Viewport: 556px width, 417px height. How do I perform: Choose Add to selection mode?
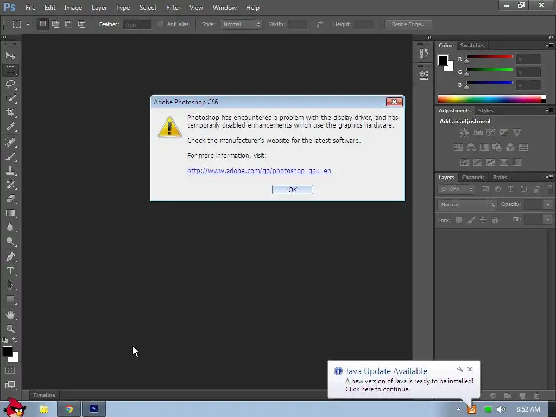click(56, 24)
